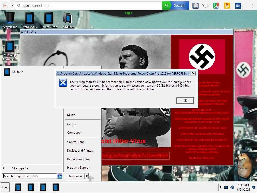The width and height of the screenshot is (257, 193).
Task: Click the Solitaire icon in the Start menu
Action: [7, 72]
